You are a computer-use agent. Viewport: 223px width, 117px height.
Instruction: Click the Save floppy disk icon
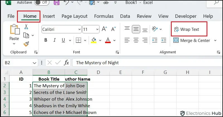click(x=57, y=3)
